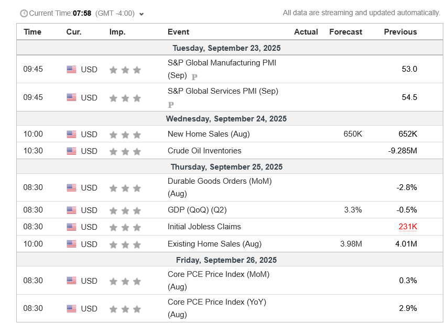The width and height of the screenshot is (447, 335).
Task: Click importance stars for Existing Home Sales
Action: 125,244
